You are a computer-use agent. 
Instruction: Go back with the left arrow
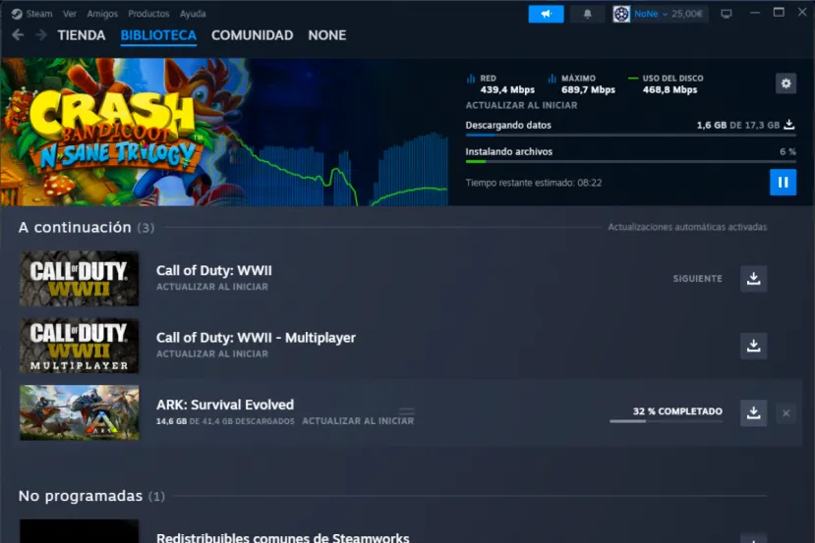pos(19,34)
